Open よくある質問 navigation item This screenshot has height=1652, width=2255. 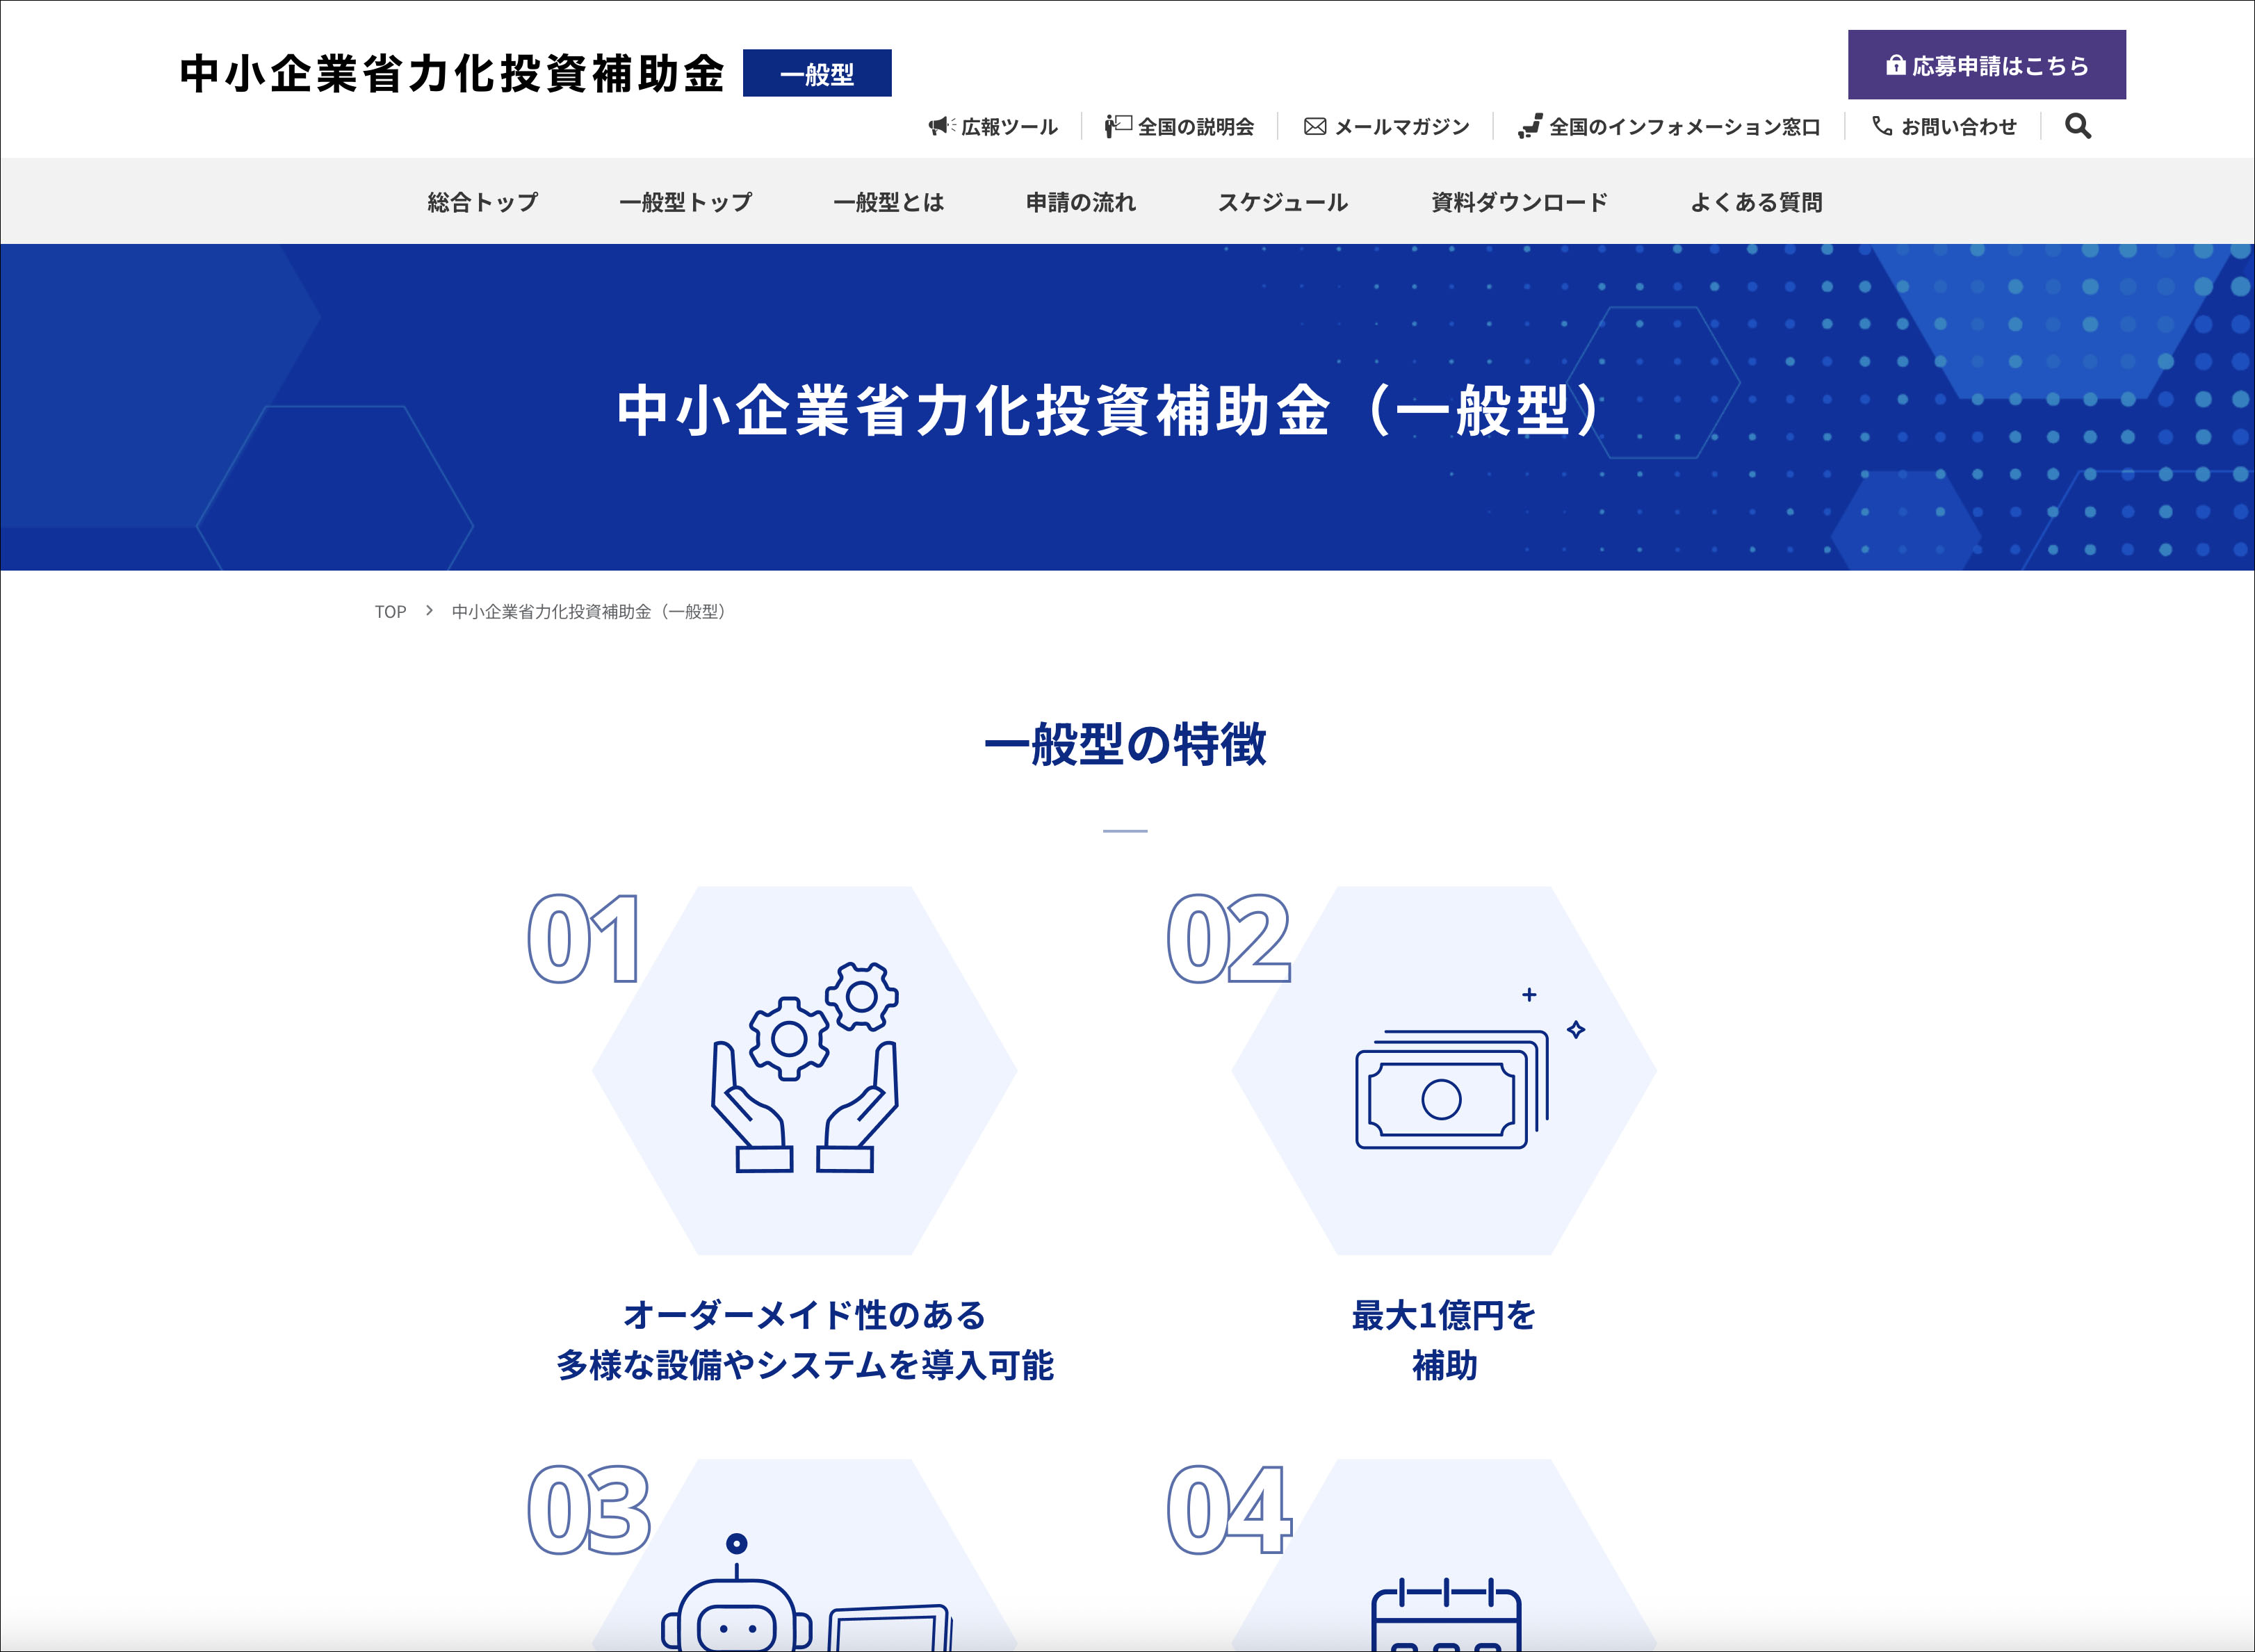(1756, 202)
